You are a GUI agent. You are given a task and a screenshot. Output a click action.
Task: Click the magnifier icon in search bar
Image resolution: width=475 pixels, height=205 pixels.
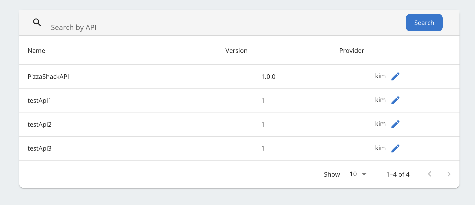[37, 23]
